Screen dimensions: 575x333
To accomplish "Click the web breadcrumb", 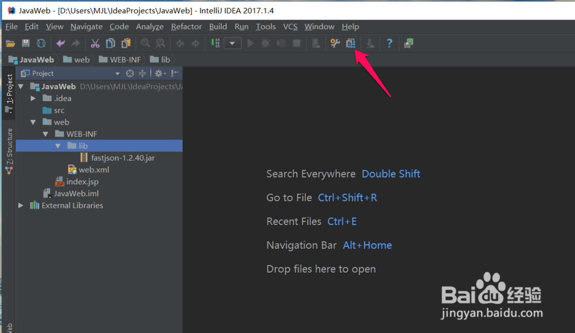I will (76, 60).
